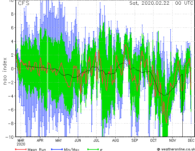The width and height of the screenshot is (195, 151).
Task: Click the y-axis value -10
Action: 10,137
